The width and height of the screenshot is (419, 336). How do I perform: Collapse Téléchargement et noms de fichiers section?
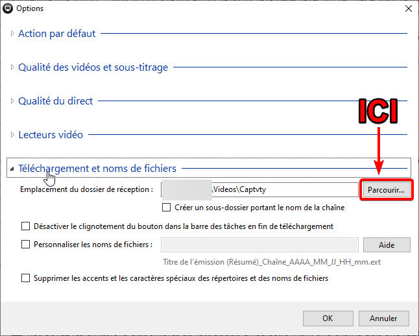point(12,168)
